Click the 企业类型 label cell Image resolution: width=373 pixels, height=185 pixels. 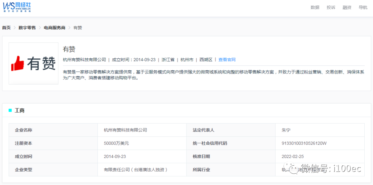click(x=53, y=170)
